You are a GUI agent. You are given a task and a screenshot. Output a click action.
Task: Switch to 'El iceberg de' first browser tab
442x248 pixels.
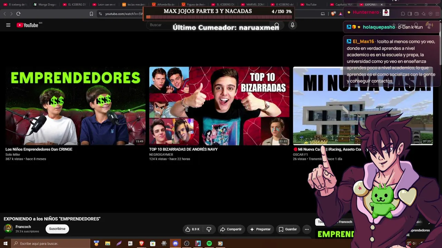tap(15, 4)
